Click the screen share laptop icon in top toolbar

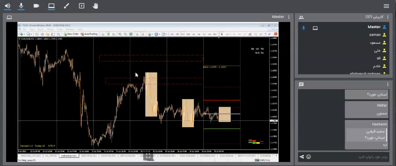pyautogui.click(x=52, y=6)
